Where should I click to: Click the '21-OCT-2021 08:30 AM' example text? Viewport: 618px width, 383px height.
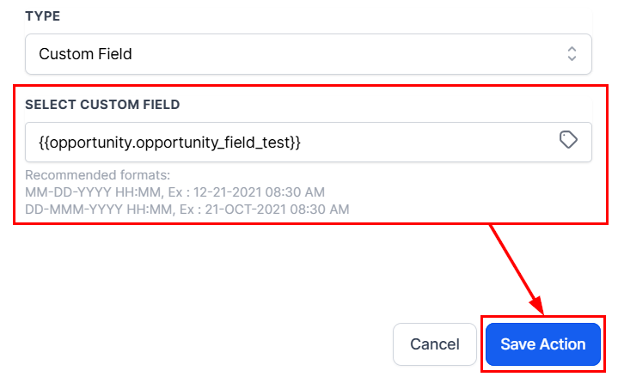point(277,209)
